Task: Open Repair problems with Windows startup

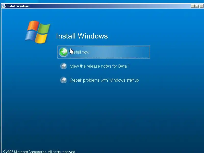Action: coord(105,80)
